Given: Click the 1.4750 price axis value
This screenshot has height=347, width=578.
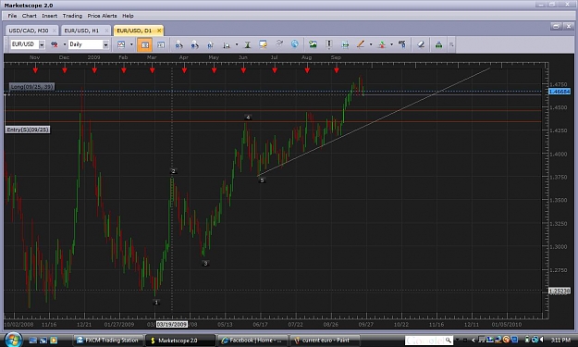Looking at the screenshot, I should 558,85.
